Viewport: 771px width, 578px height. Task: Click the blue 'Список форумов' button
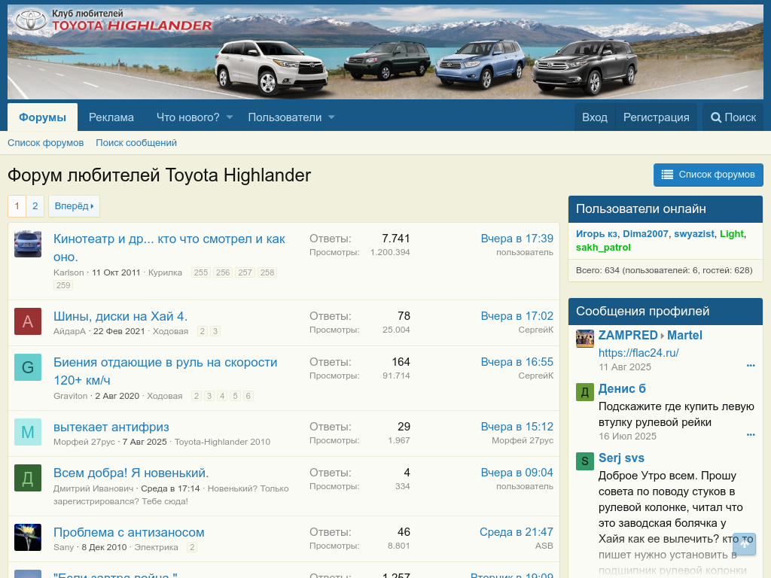tap(708, 175)
